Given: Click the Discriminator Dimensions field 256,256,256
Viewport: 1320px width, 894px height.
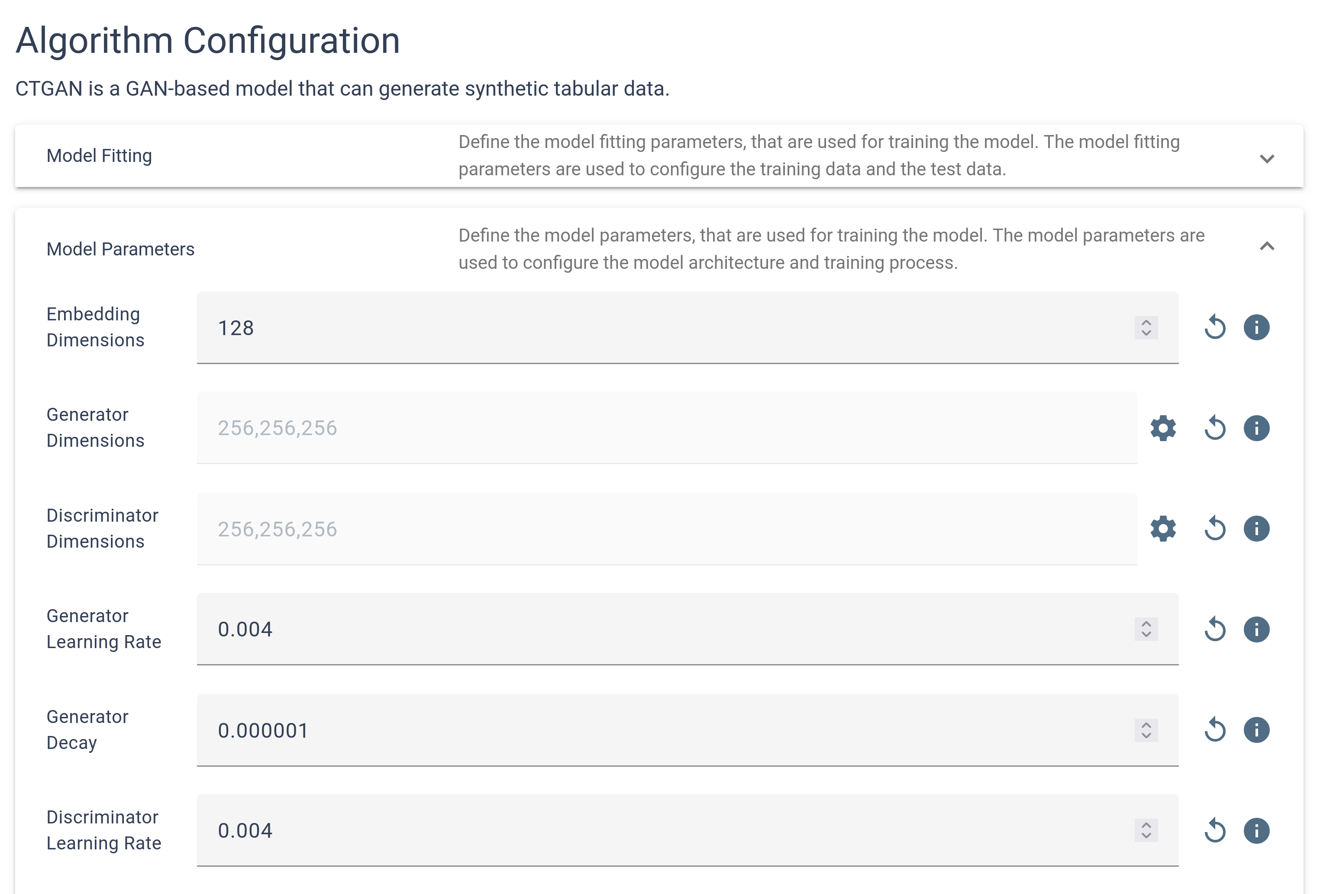Looking at the screenshot, I should [667, 529].
